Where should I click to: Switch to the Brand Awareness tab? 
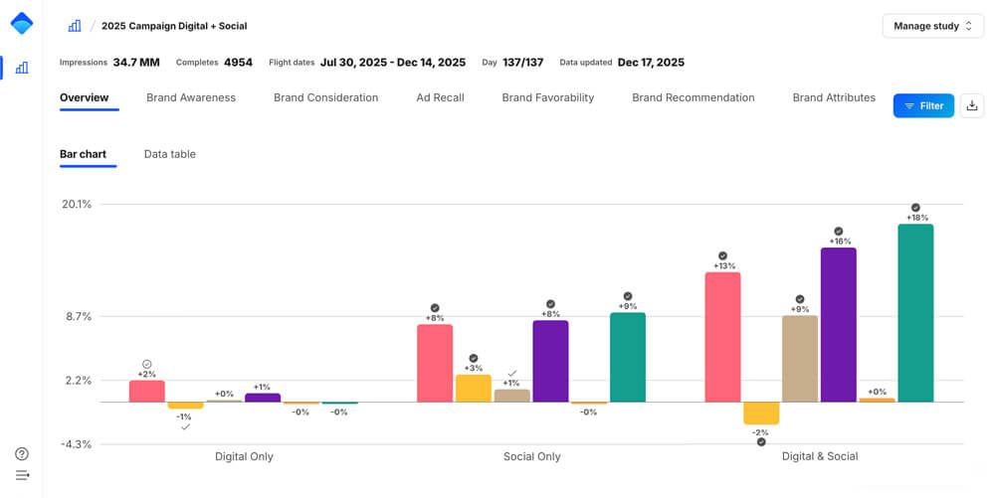(x=191, y=97)
